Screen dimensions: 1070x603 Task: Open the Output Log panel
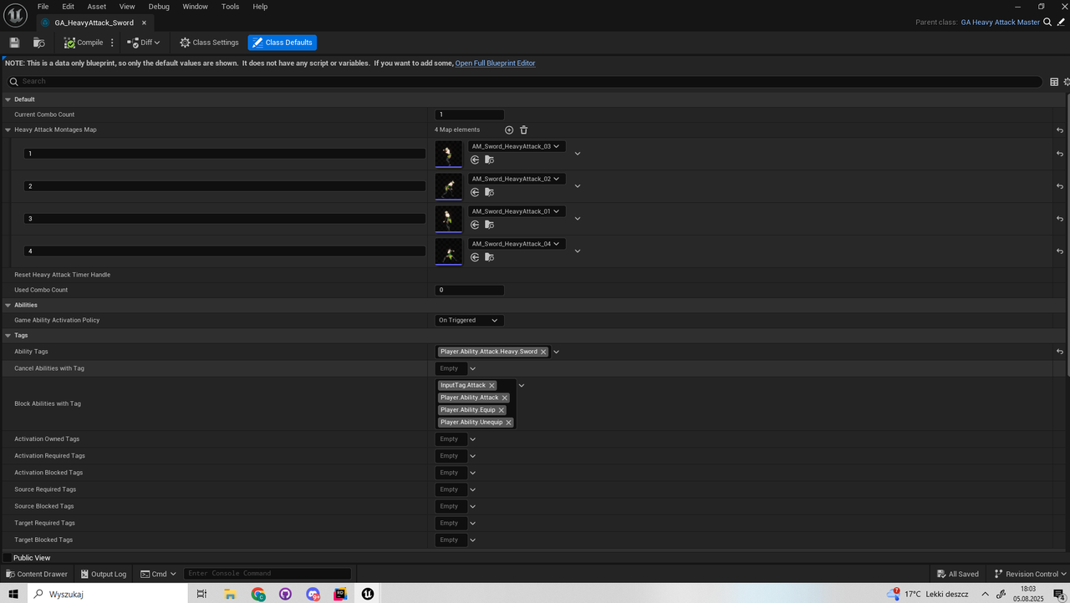tap(103, 574)
